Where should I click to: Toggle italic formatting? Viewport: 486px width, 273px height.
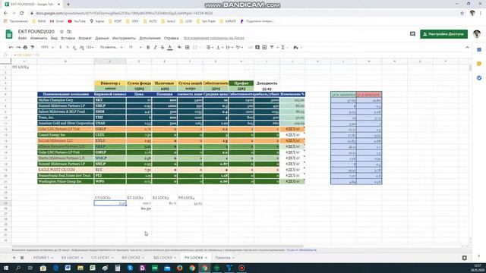click(155, 47)
